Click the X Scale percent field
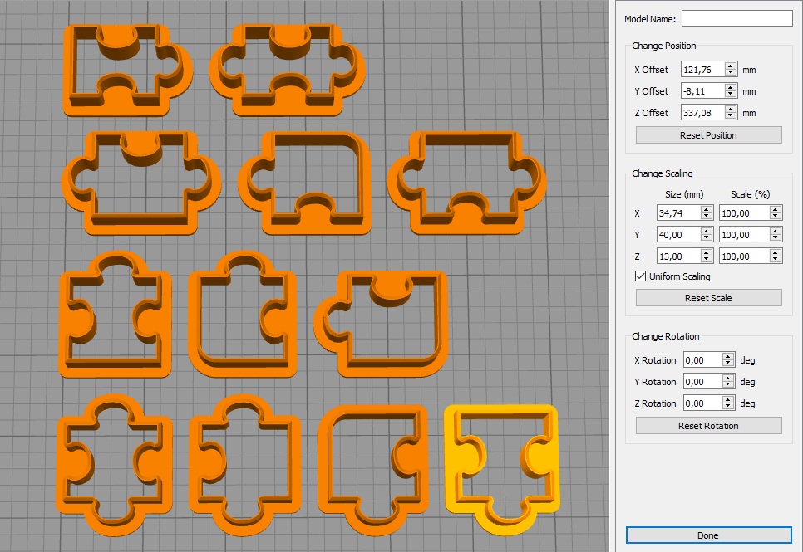 (x=744, y=212)
